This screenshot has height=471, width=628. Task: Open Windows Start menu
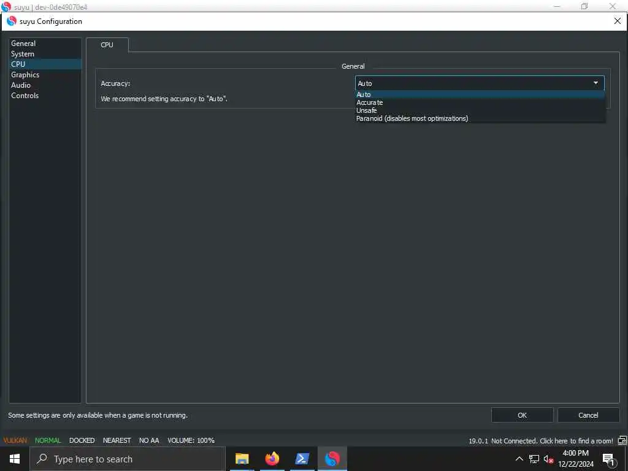pyautogui.click(x=15, y=459)
